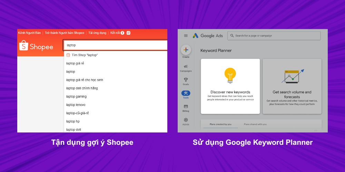Click the Shopee Instagram icon

[128, 33]
